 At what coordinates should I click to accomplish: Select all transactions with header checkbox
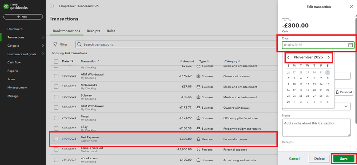56,61
